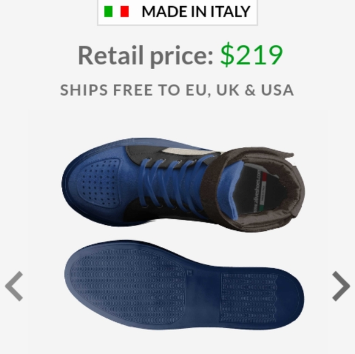Click the $219 price amount
Screen dimensions: 355x354
[252, 55]
